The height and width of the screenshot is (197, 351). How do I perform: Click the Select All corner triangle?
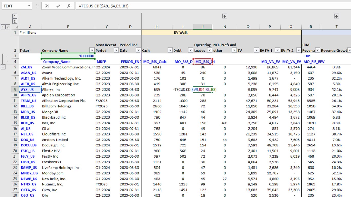click(x=16, y=27)
